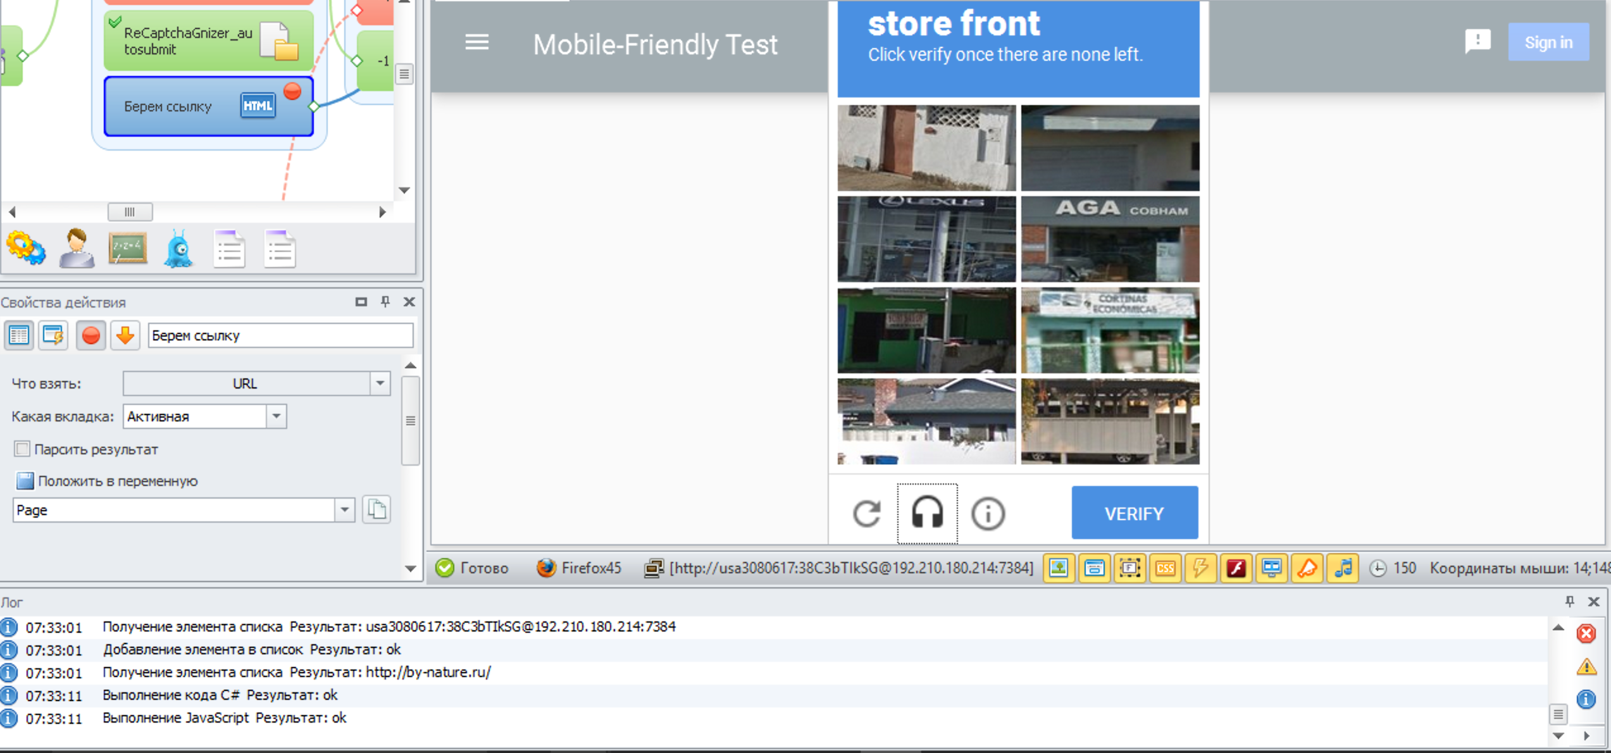Viewport: 1611px width, 753px height.
Task: Click the Sign in button
Action: point(1548,42)
